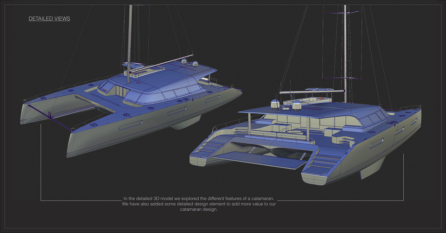Click the caption line starting "In the detailed 3D model"
446x233 pixels.
pyautogui.click(x=199, y=198)
